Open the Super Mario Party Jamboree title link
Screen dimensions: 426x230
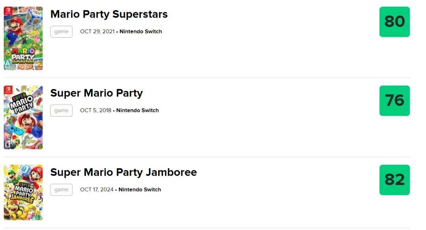[x=123, y=172]
